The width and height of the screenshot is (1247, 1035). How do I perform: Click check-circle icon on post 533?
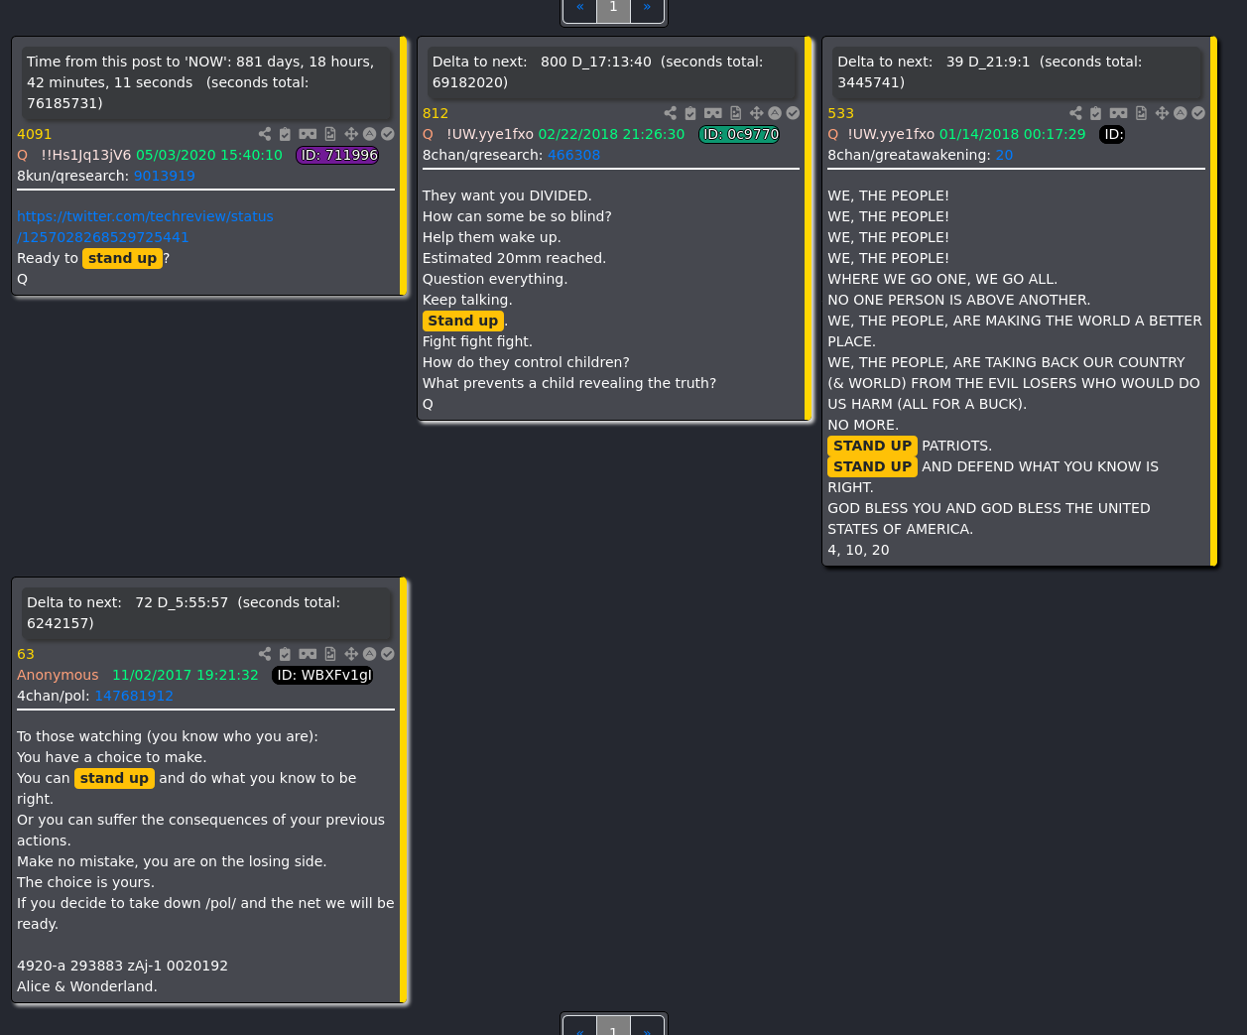point(1198,113)
